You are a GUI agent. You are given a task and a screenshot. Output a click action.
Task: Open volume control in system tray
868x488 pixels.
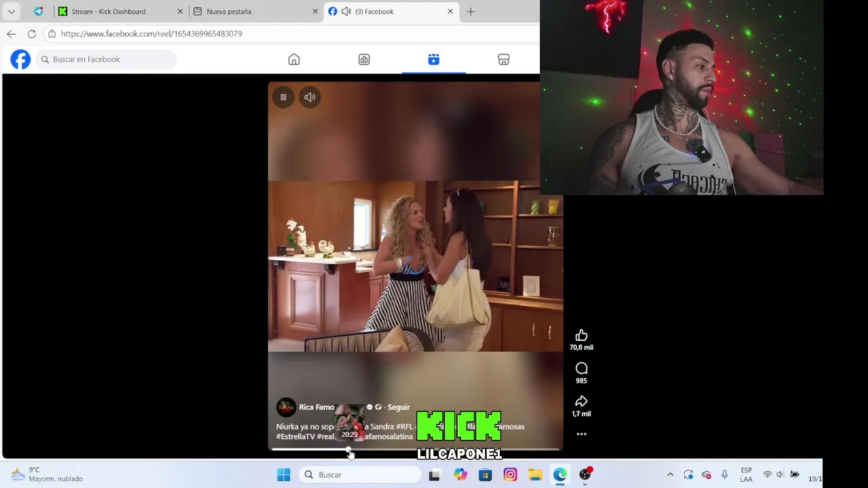(780, 475)
